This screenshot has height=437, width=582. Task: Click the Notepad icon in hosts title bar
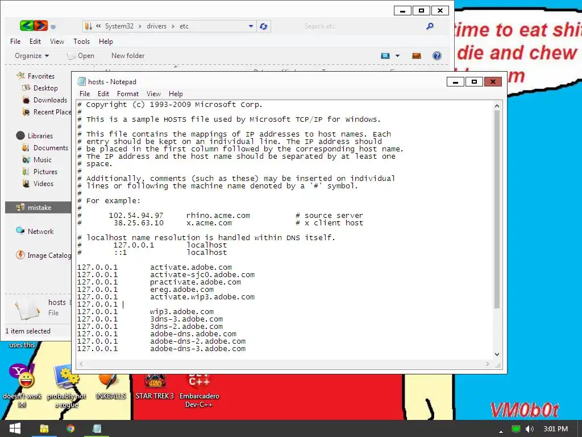click(82, 82)
